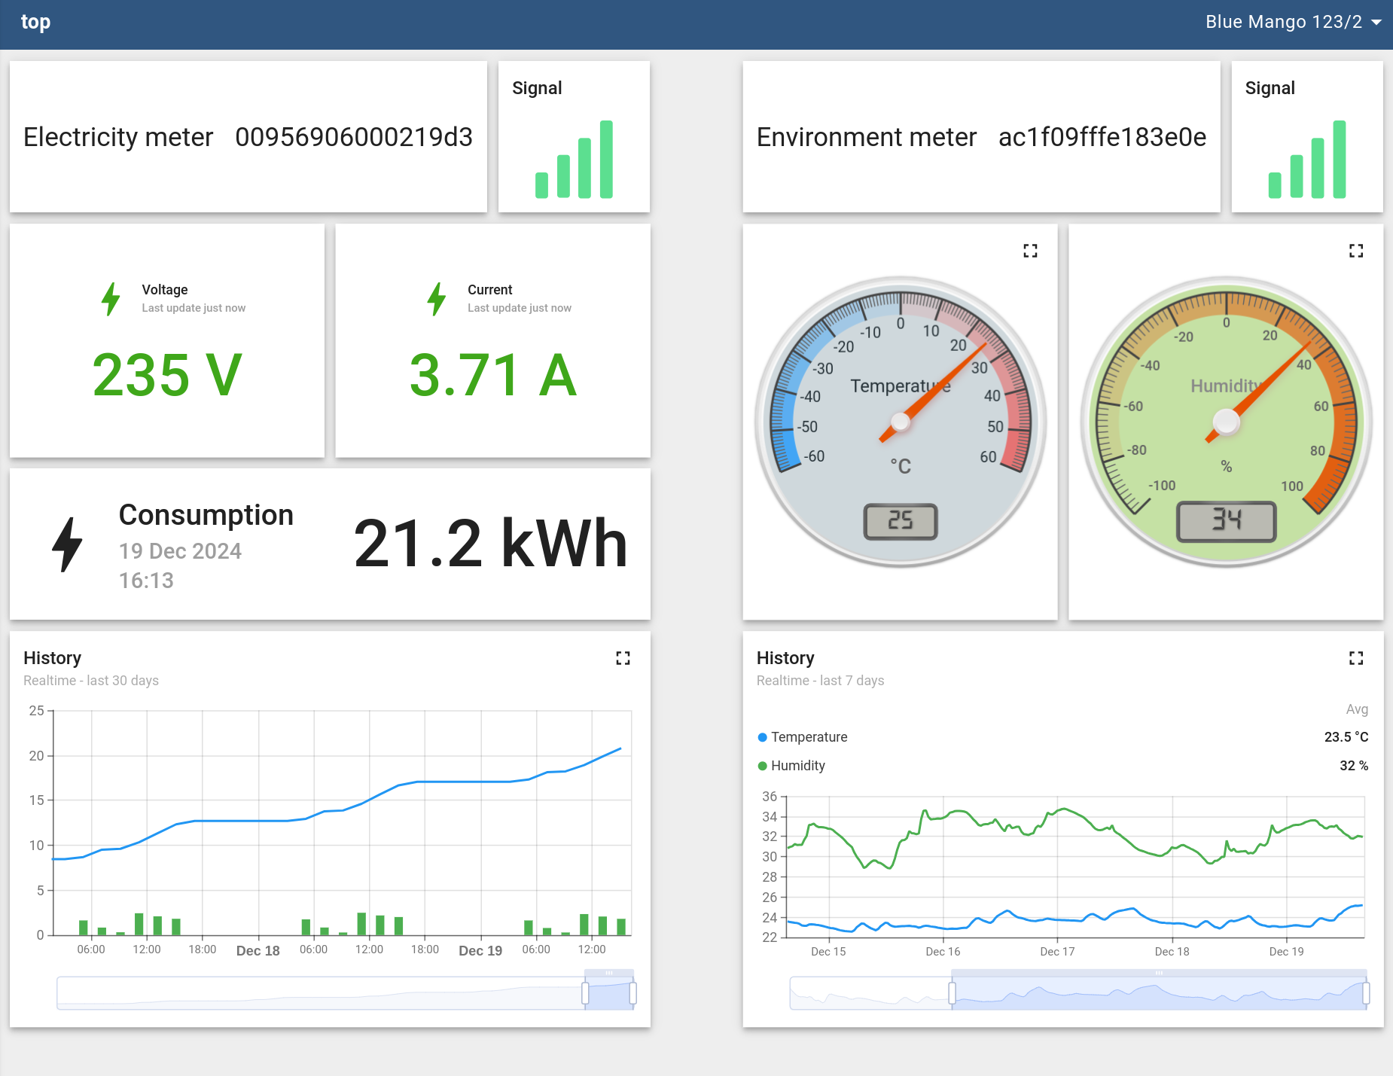Go to the top dashboard link
The image size is (1393, 1076).
point(35,22)
